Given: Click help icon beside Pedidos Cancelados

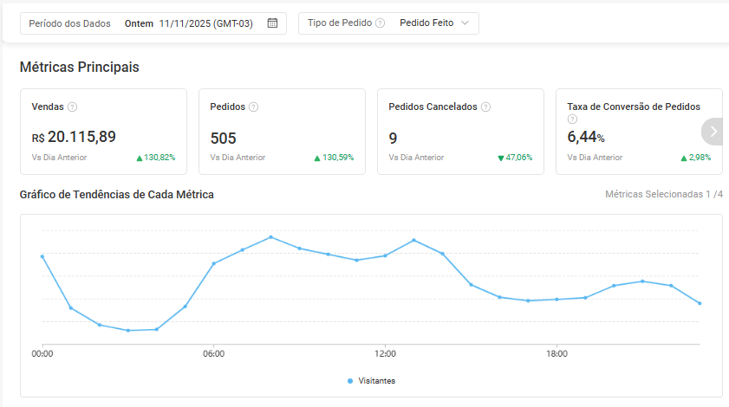Looking at the screenshot, I should coord(485,107).
